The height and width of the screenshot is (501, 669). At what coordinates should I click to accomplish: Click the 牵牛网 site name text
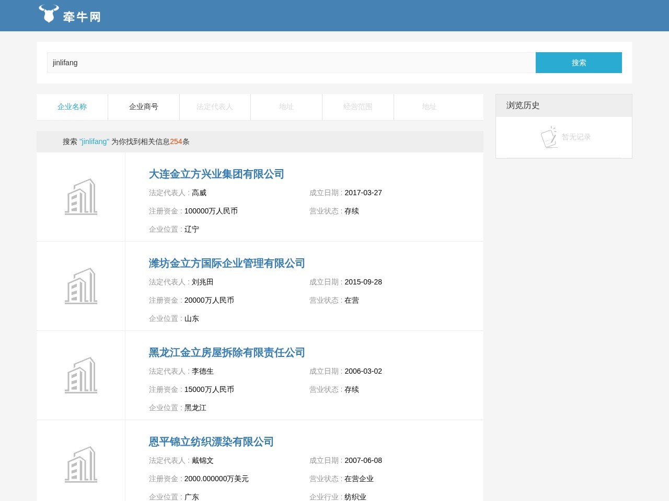click(x=82, y=17)
